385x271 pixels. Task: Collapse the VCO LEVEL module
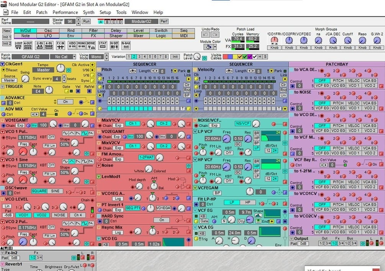(2, 199)
